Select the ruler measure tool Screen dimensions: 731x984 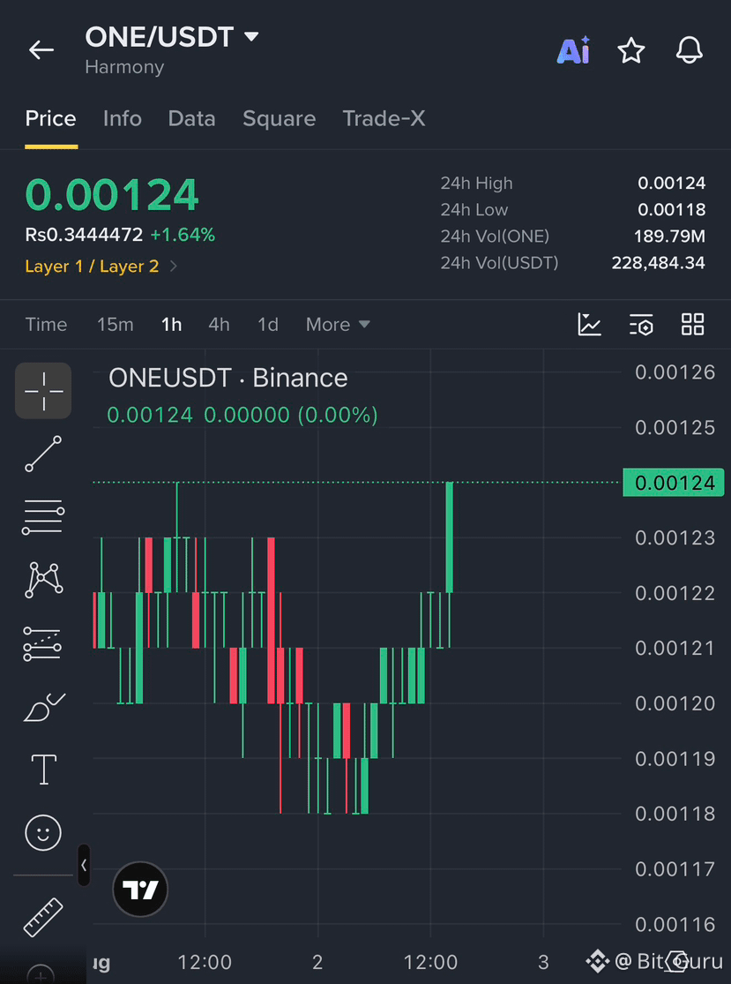pyautogui.click(x=43, y=917)
